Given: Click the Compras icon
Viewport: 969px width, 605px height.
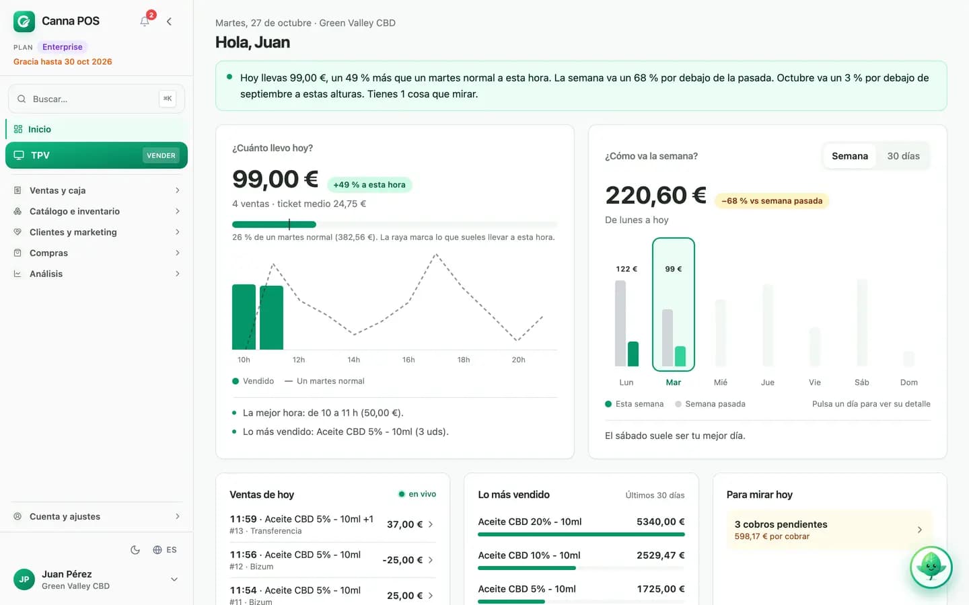Looking at the screenshot, I should pyautogui.click(x=17, y=253).
